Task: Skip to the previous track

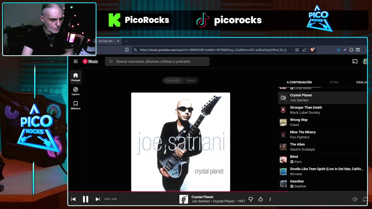Action: point(74,199)
